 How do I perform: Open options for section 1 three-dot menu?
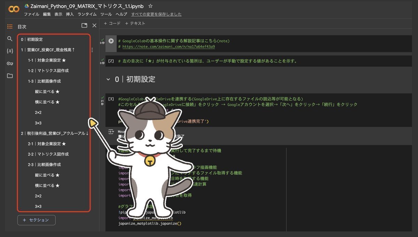click(92, 50)
